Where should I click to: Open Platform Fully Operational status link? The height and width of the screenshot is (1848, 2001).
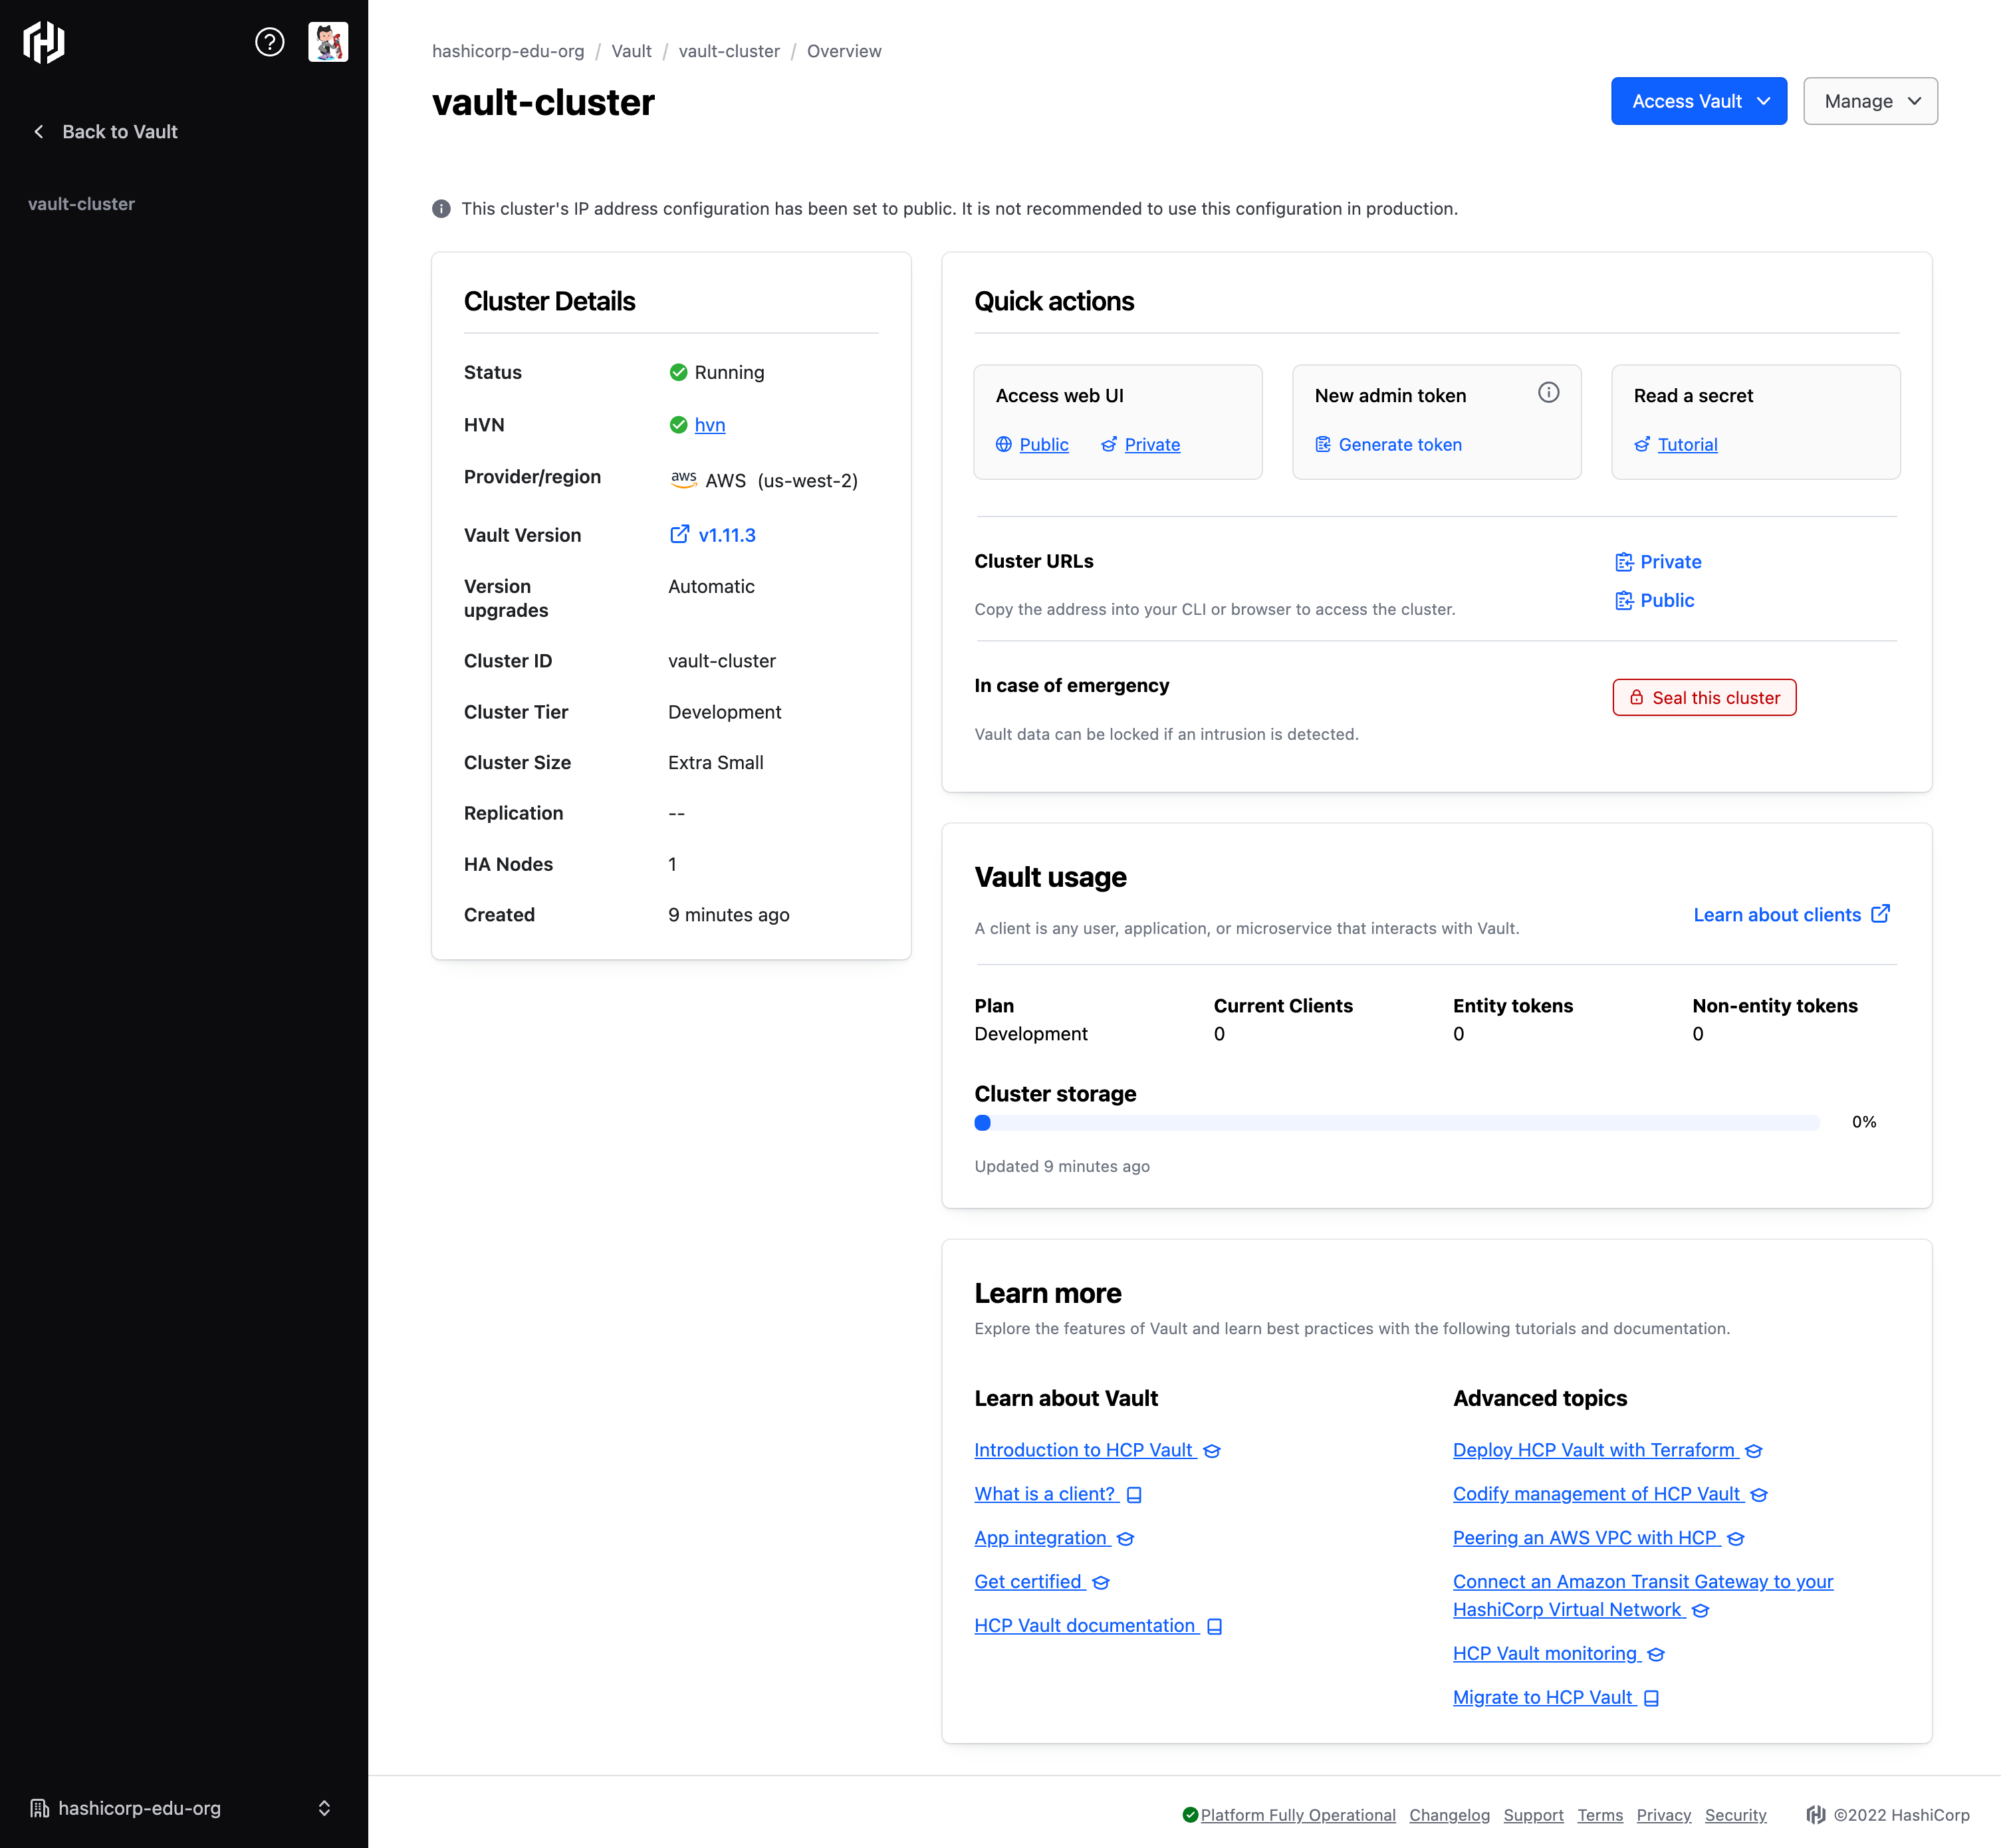click(1297, 1815)
